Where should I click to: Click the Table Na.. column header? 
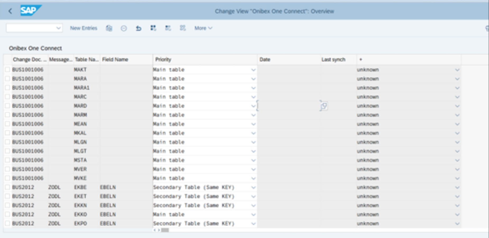click(x=87, y=60)
